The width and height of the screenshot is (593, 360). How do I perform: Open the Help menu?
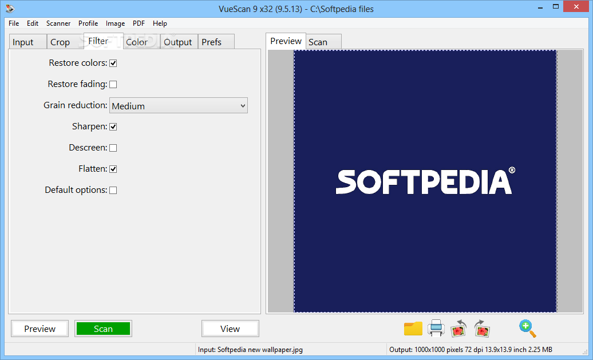160,23
